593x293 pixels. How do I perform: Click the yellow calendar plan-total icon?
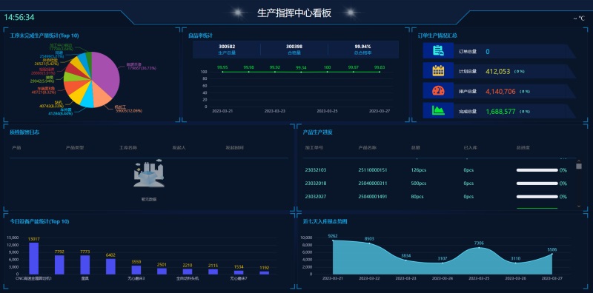[438, 70]
